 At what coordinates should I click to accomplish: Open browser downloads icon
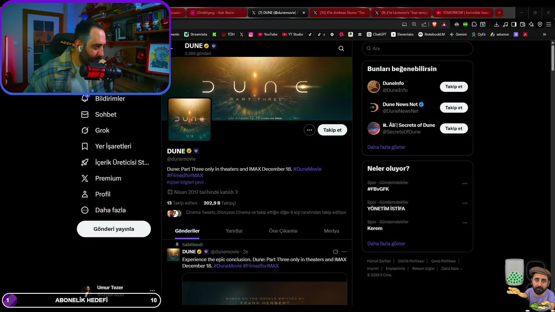click(496, 24)
